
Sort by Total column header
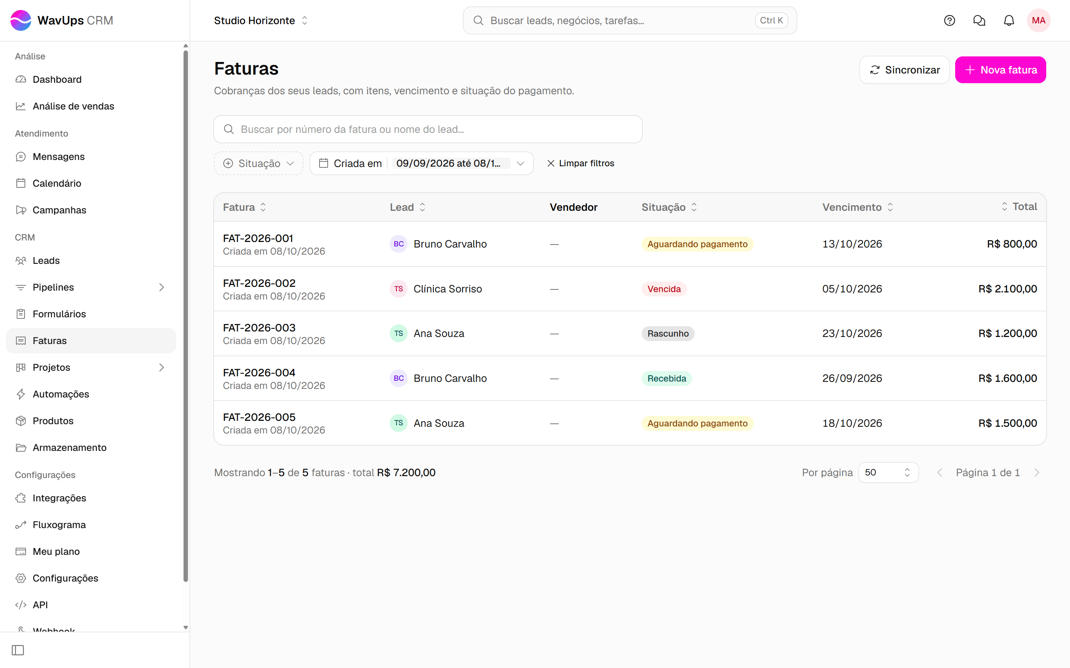tap(1019, 206)
